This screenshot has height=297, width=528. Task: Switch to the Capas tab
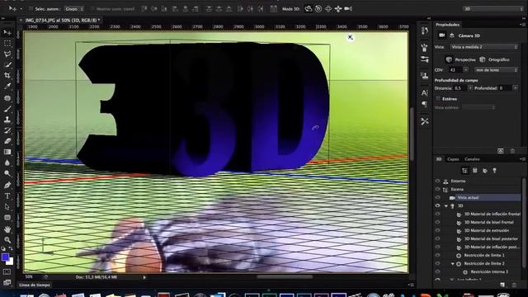(x=453, y=159)
